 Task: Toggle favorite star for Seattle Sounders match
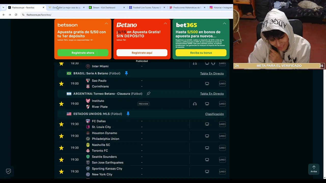coord(61,160)
